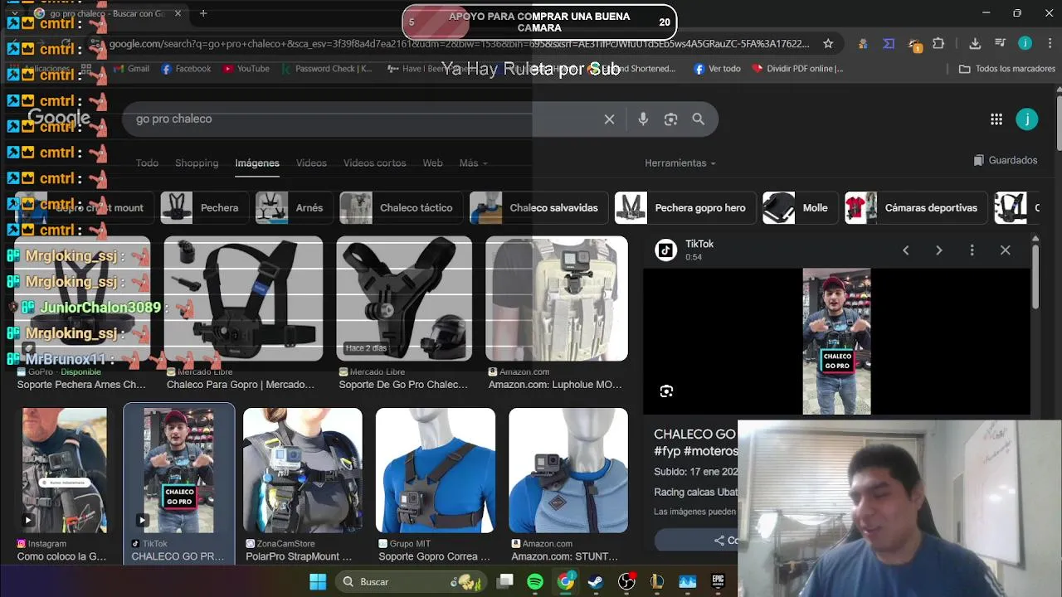Expand the Más search filter dropdown
Image resolution: width=1062 pixels, height=597 pixels.
pos(473,163)
